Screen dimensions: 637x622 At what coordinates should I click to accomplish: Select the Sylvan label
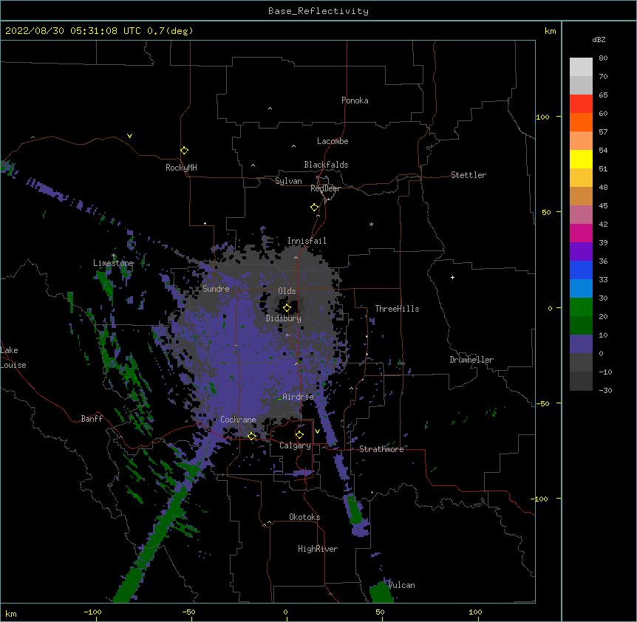(x=288, y=181)
